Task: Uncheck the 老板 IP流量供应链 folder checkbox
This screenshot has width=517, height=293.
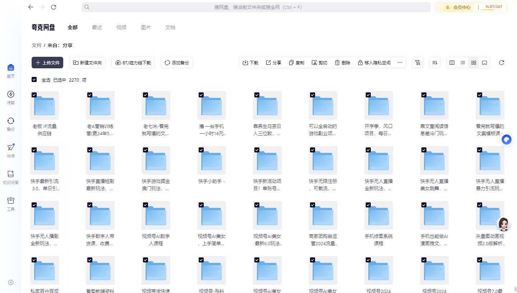Action: 34,95
